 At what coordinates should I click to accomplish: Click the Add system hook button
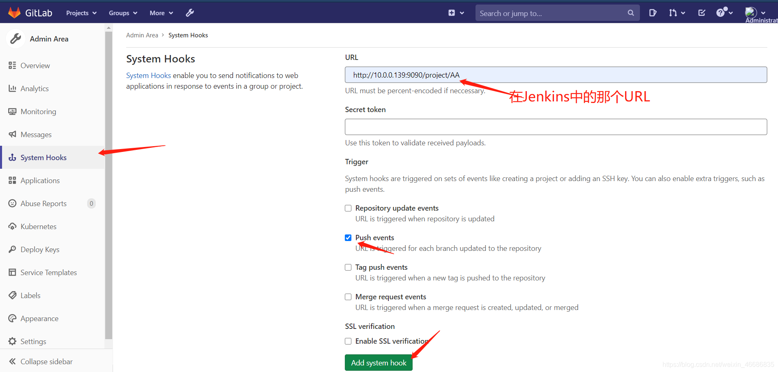click(379, 363)
